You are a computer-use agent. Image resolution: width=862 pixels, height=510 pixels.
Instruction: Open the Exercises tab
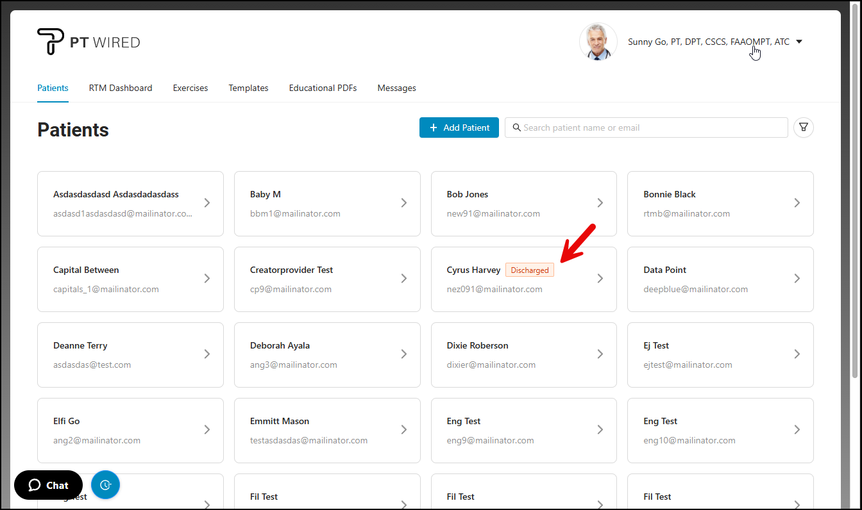(x=190, y=88)
